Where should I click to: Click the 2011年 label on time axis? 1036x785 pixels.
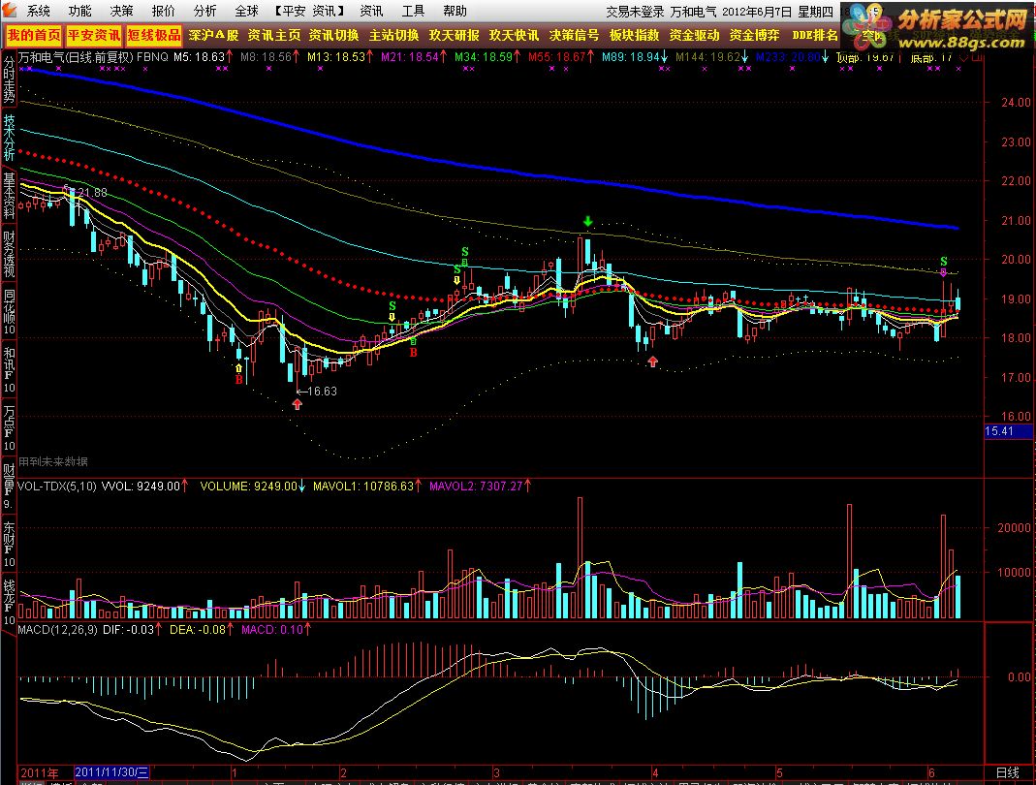click(x=40, y=772)
